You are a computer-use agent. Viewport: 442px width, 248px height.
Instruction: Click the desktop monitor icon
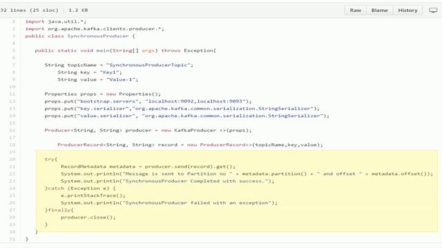(x=433, y=10)
